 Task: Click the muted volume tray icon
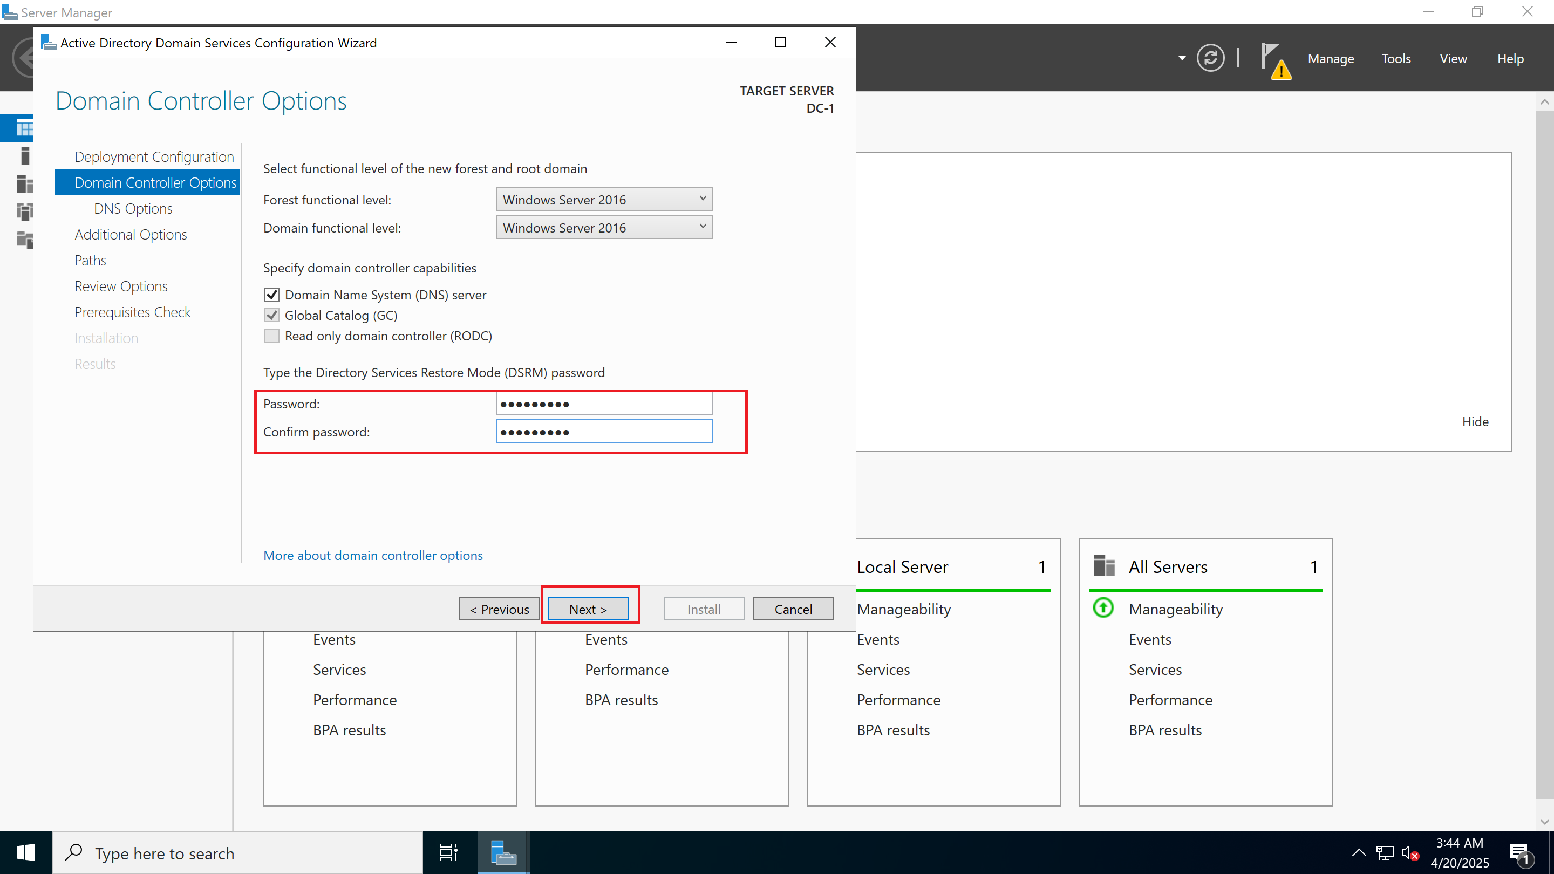tap(1410, 853)
